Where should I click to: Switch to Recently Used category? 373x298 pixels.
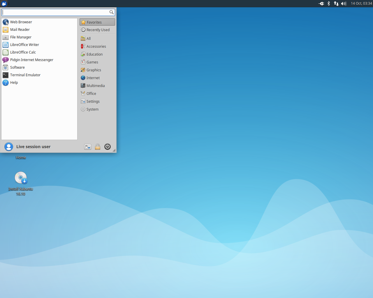[98, 30]
